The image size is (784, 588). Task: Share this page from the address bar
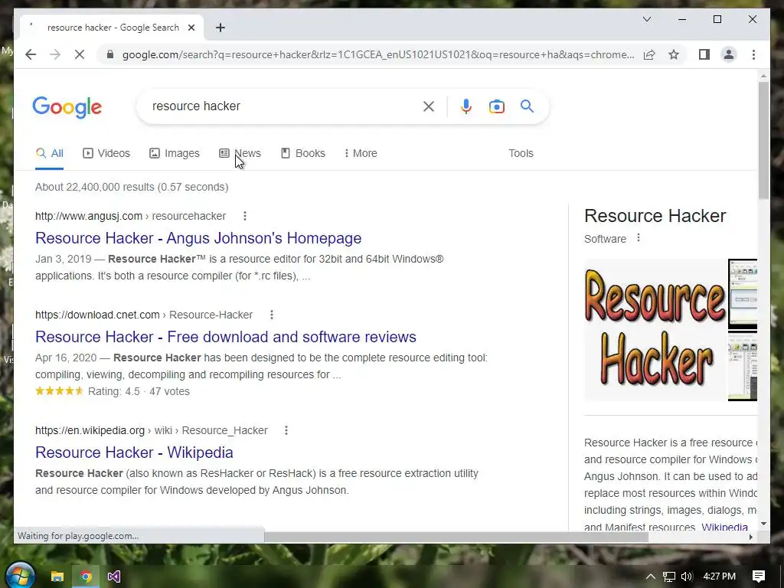(x=649, y=54)
